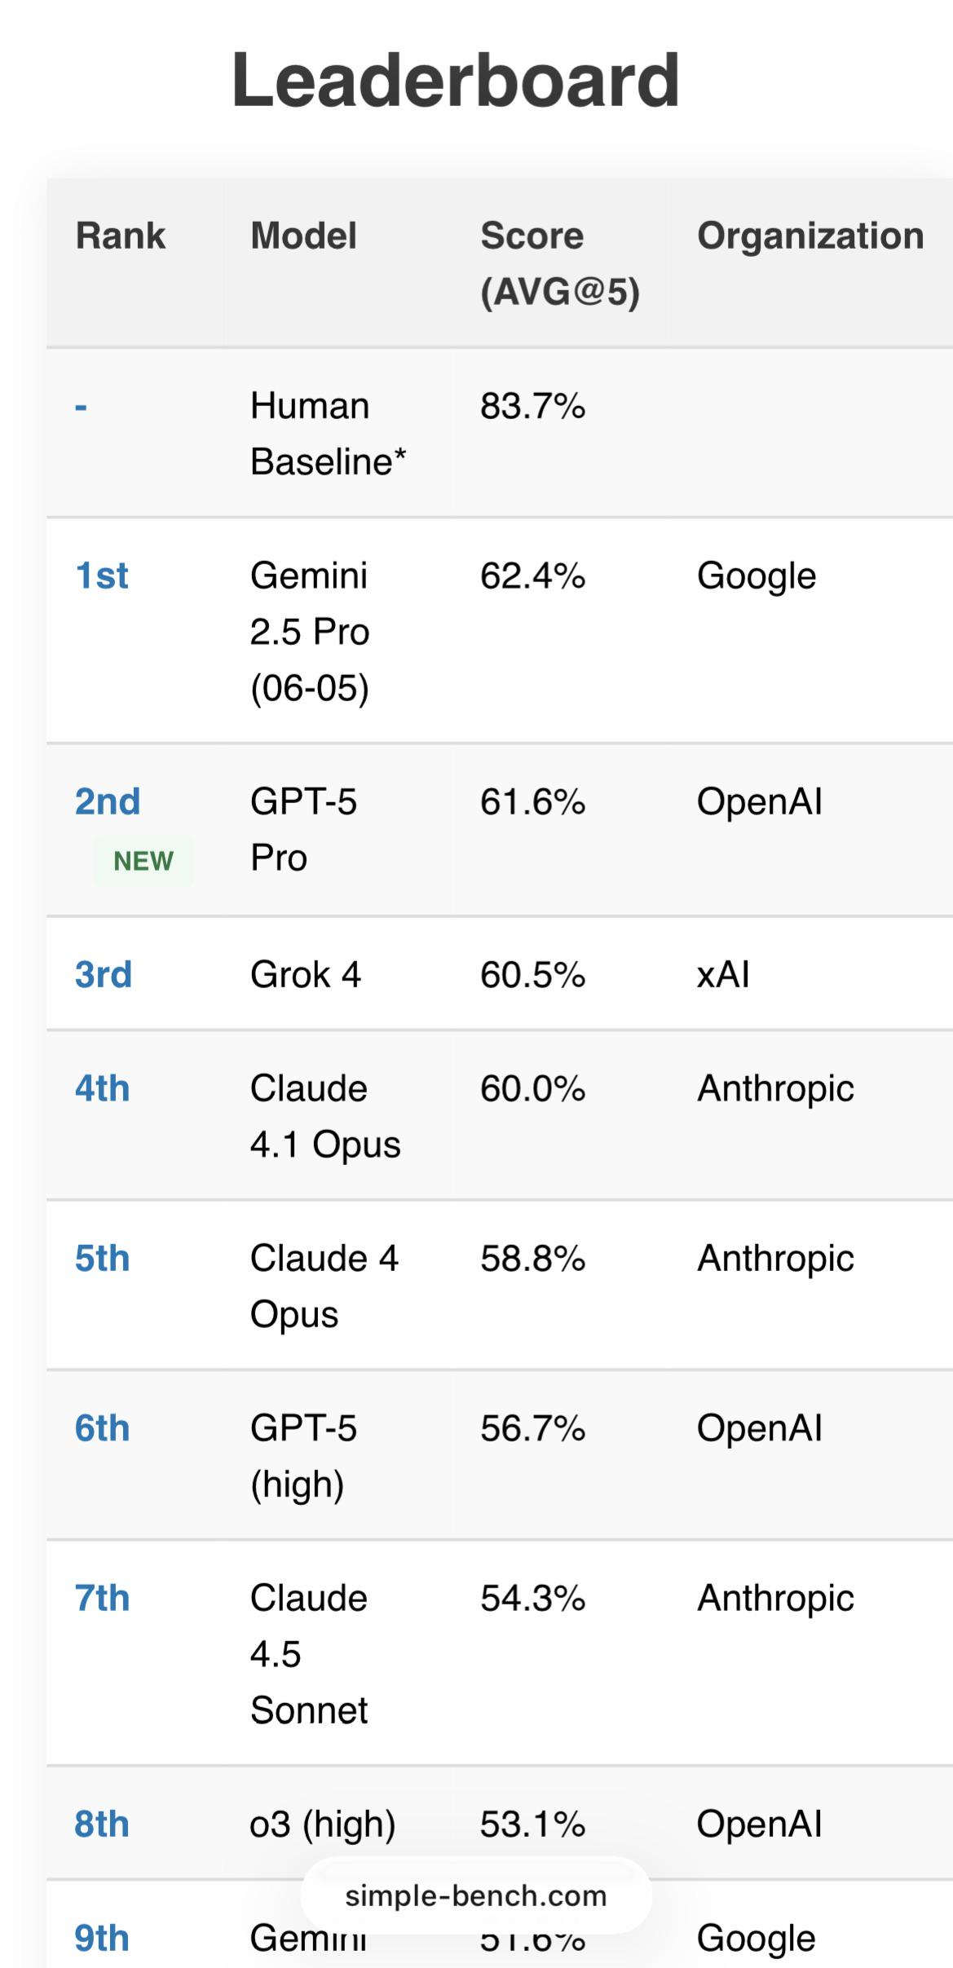Viewport: 953px width, 1968px height.
Task: Click the Organization column header
Action: click(810, 236)
